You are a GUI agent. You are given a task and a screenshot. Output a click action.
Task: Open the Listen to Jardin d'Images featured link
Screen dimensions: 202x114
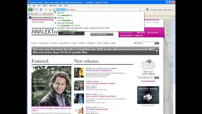click(51, 109)
